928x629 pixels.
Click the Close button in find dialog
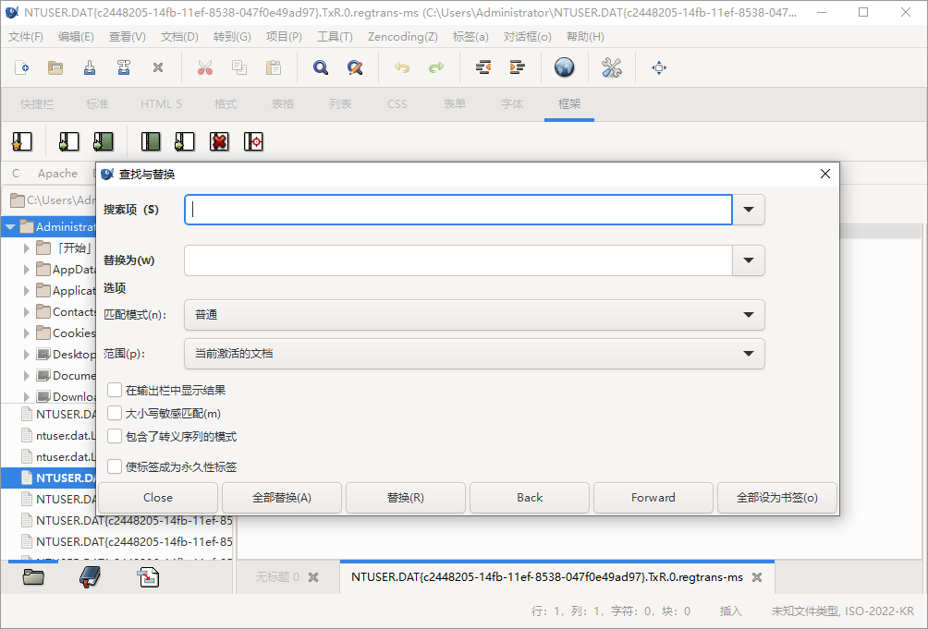[x=158, y=498]
